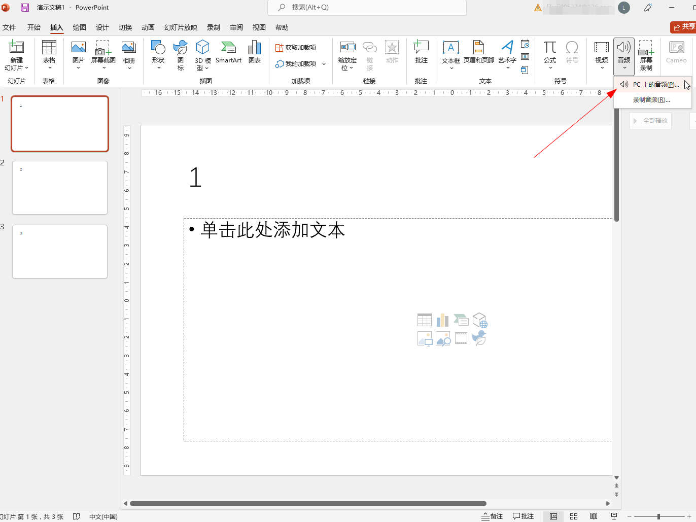Insert 3D model via the content placeholder icon
The width and height of the screenshot is (696, 522).
tap(480, 320)
